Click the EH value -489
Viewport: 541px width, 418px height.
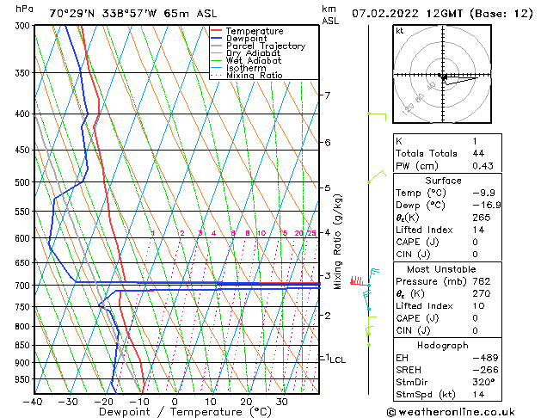485,358
